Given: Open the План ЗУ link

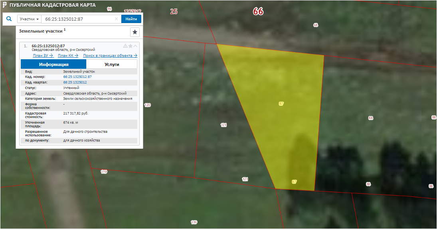Looking at the screenshot, I should coord(43,56).
